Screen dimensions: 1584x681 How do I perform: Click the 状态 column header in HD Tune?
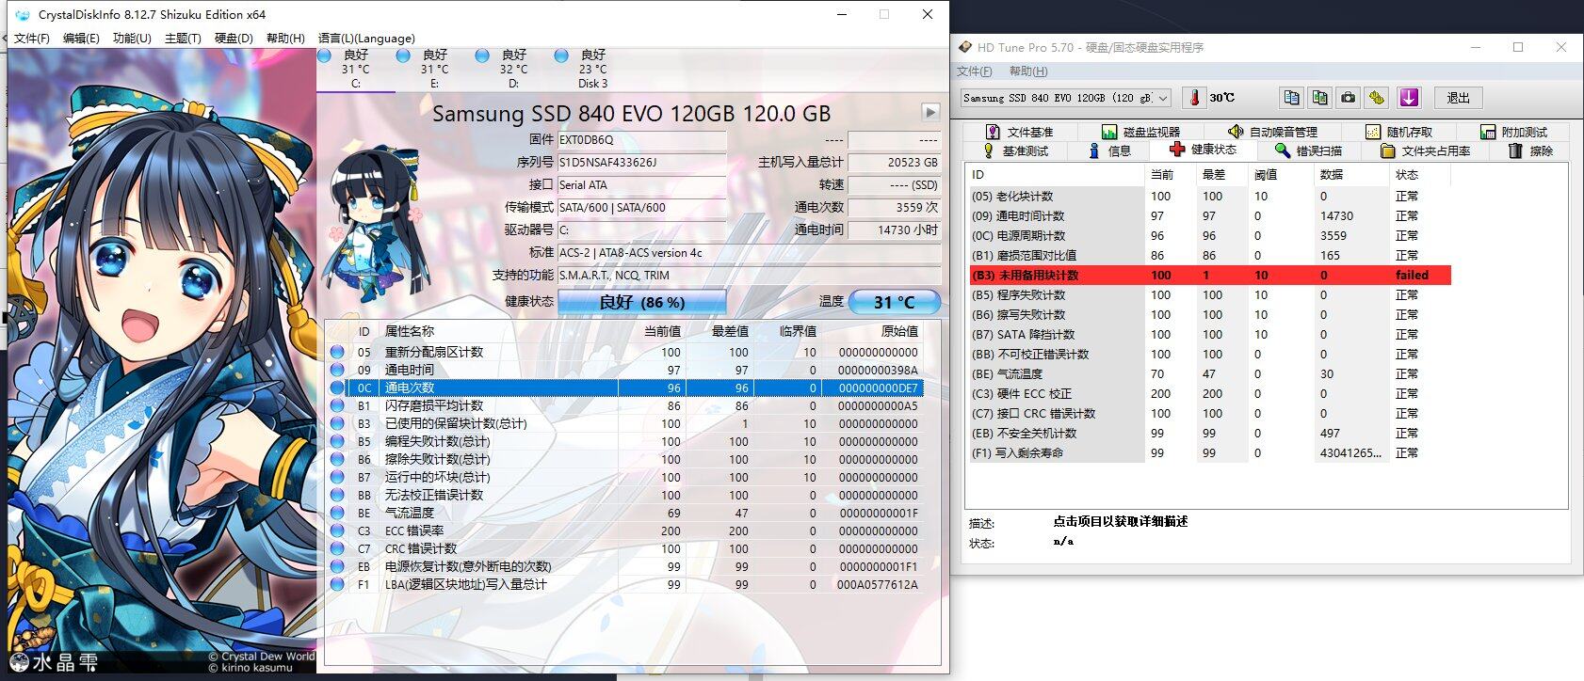click(x=1407, y=174)
